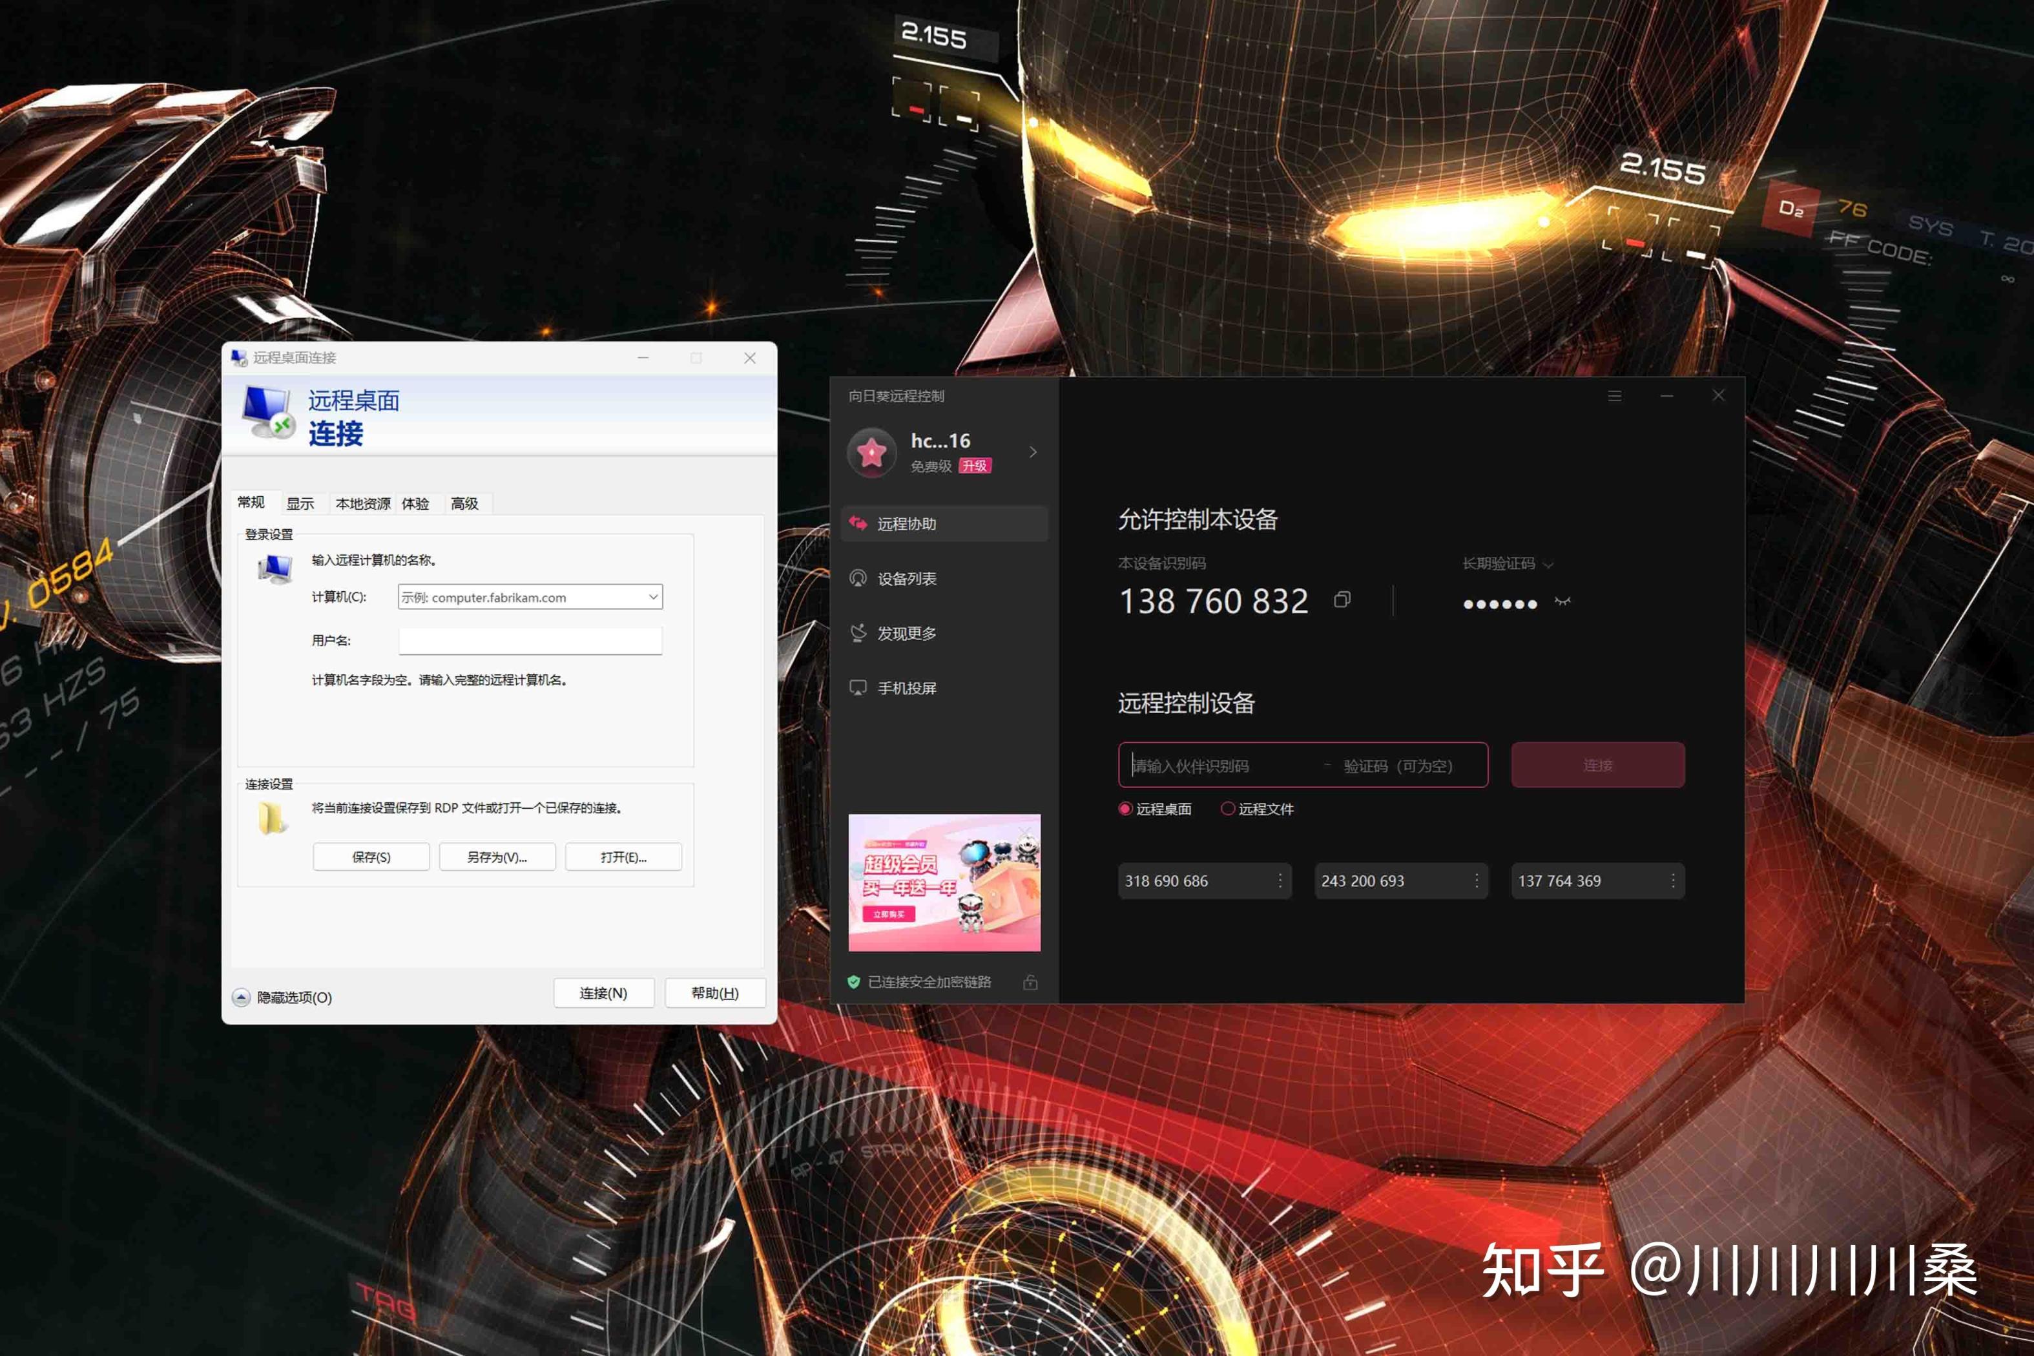Expand the 计算机 combo box dropdown
Viewport: 2034px width, 1356px height.
(x=654, y=597)
